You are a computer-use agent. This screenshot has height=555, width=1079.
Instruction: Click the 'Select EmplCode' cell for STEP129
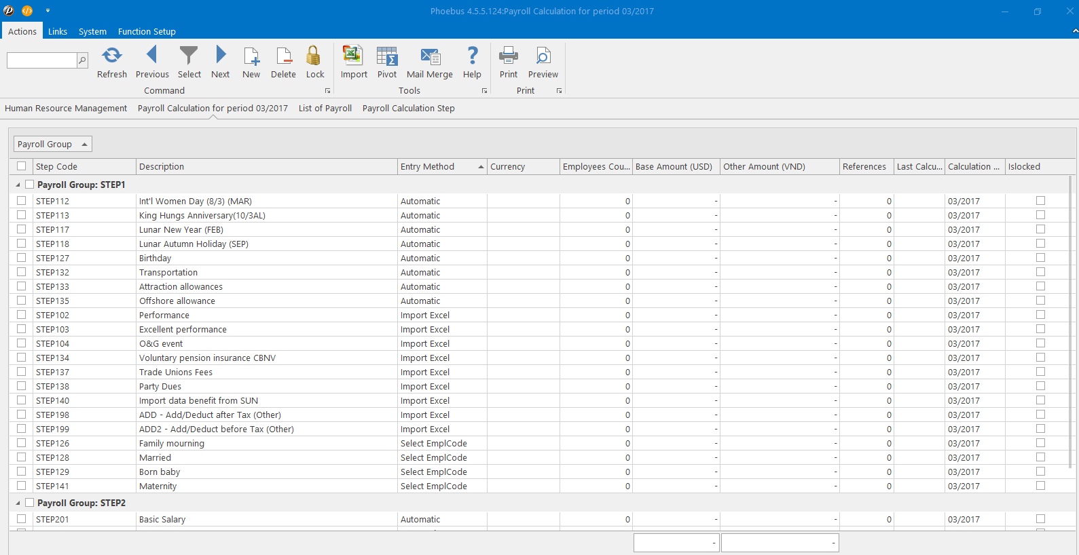tap(442, 472)
